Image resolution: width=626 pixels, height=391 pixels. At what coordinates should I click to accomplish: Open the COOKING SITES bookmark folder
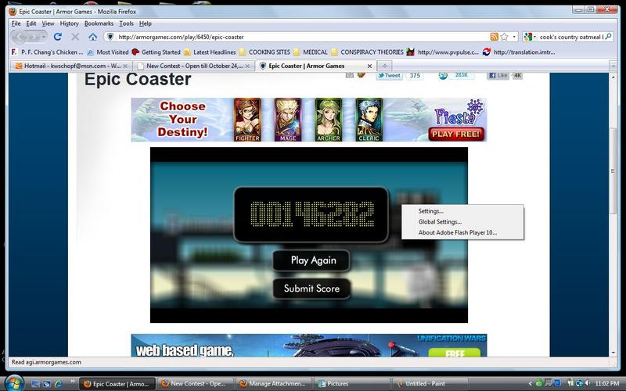click(264, 52)
